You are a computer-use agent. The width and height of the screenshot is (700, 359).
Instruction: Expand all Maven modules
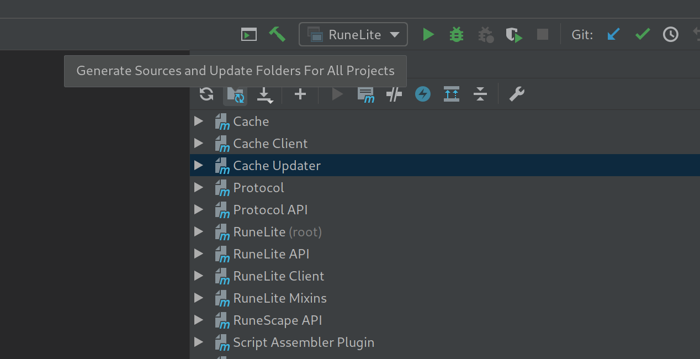coord(451,94)
